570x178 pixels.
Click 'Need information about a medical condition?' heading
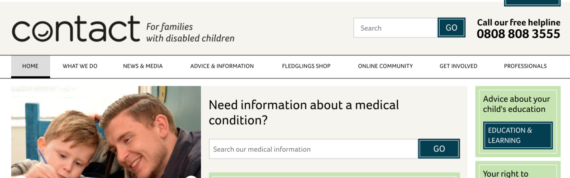point(304,112)
